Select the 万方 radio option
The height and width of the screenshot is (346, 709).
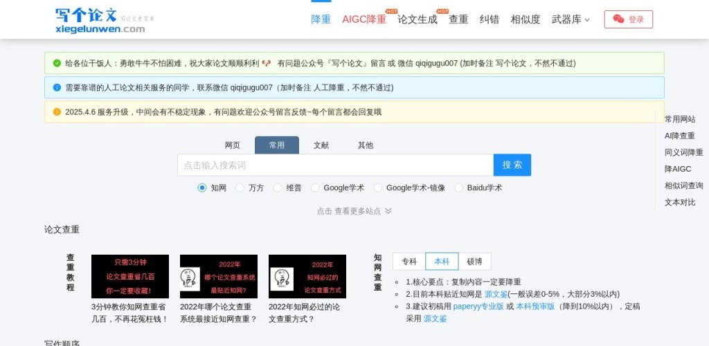pos(240,188)
